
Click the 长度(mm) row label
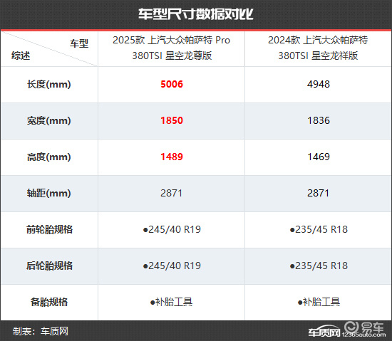point(49,85)
